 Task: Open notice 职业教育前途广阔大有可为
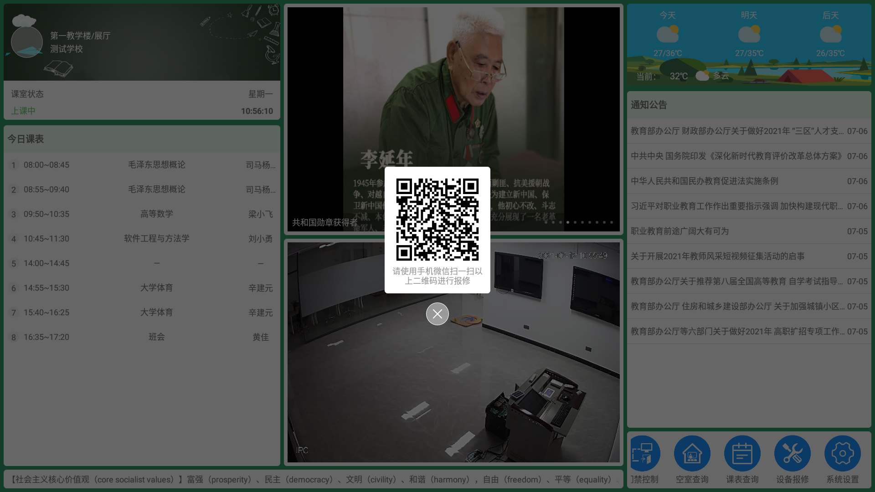pos(749,231)
